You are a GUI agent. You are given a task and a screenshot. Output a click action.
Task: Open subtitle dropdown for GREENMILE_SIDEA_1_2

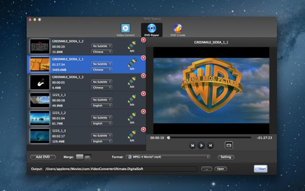[102, 46]
